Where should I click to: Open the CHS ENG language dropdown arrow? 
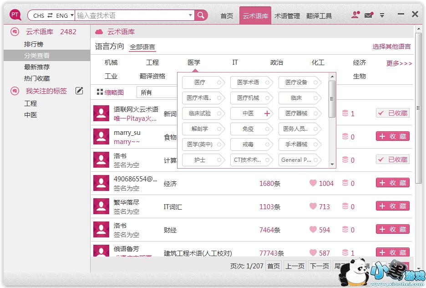71,15
